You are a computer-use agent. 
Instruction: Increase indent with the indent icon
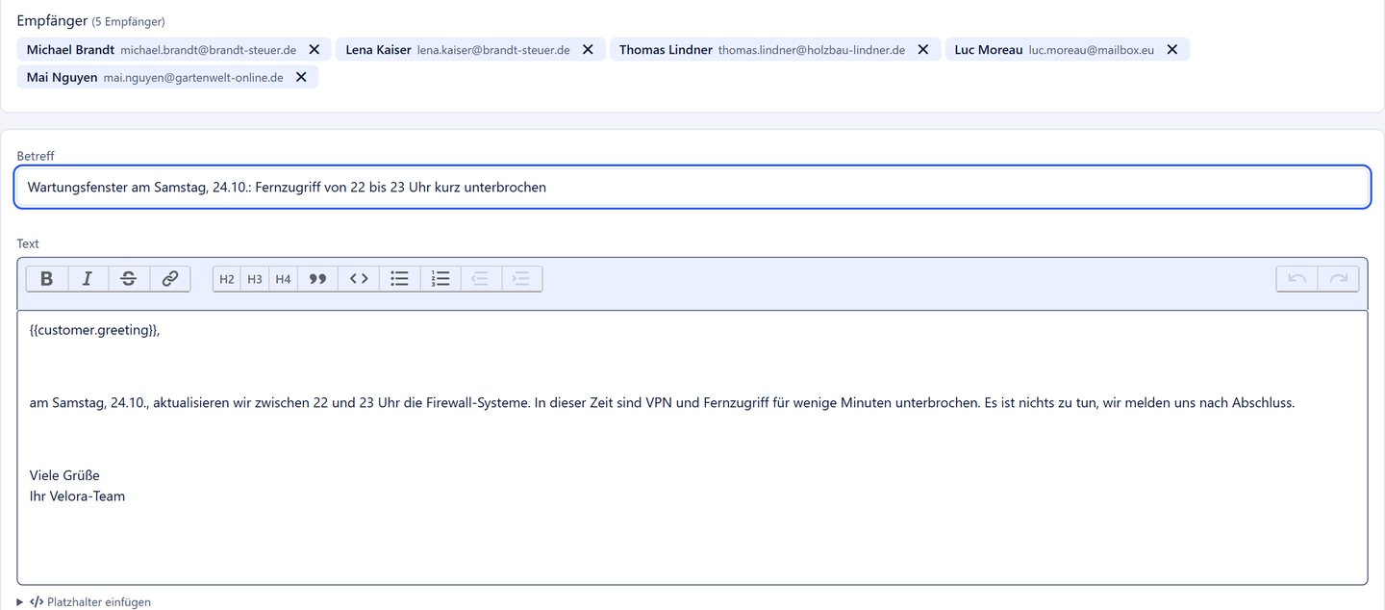coord(521,279)
